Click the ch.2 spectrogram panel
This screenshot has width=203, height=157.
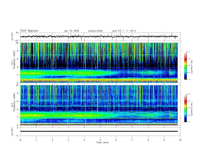pyautogui.click(x=99, y=105)
